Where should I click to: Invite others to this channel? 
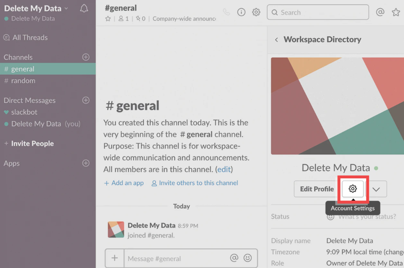pyautogui.click(x=195, y=183)
